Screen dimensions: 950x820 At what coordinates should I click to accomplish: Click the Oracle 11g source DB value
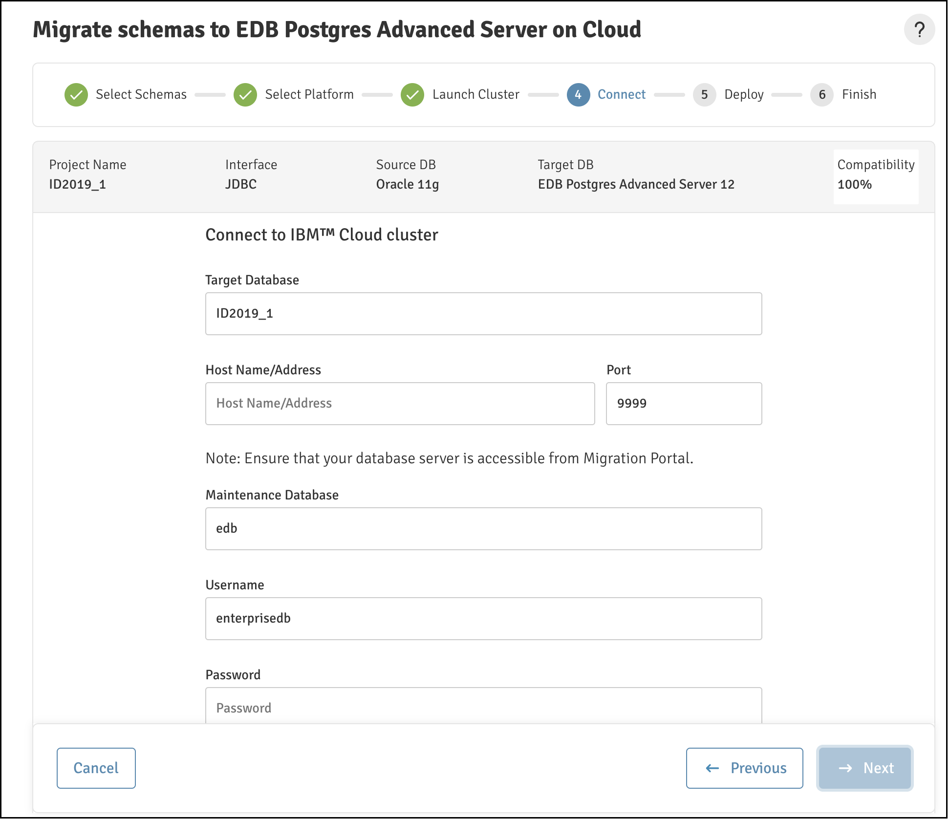pos(408,185)
